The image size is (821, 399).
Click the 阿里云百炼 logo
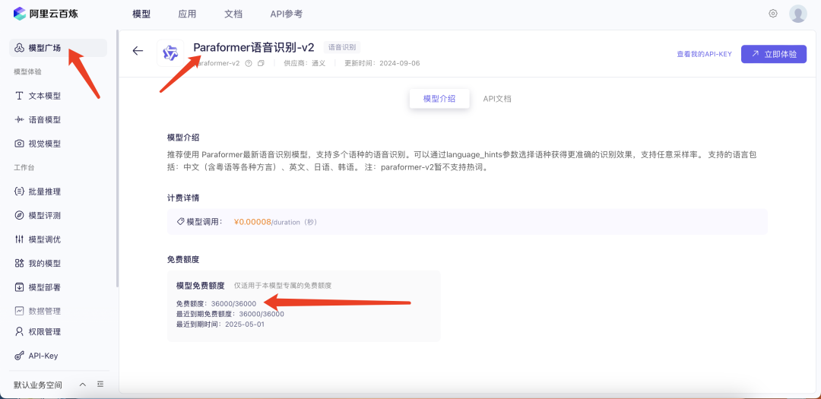[x=46, y=14]
